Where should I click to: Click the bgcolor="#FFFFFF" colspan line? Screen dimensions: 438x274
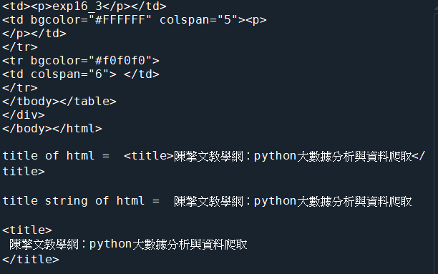135,20
